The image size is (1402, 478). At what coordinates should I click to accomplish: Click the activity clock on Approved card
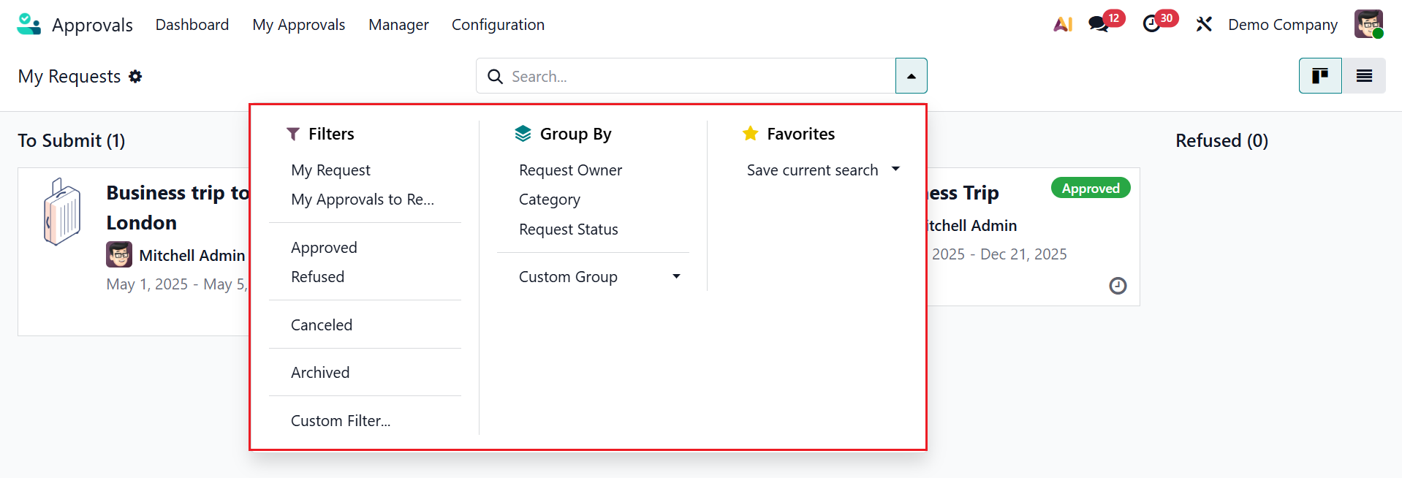coord(1118,286)
